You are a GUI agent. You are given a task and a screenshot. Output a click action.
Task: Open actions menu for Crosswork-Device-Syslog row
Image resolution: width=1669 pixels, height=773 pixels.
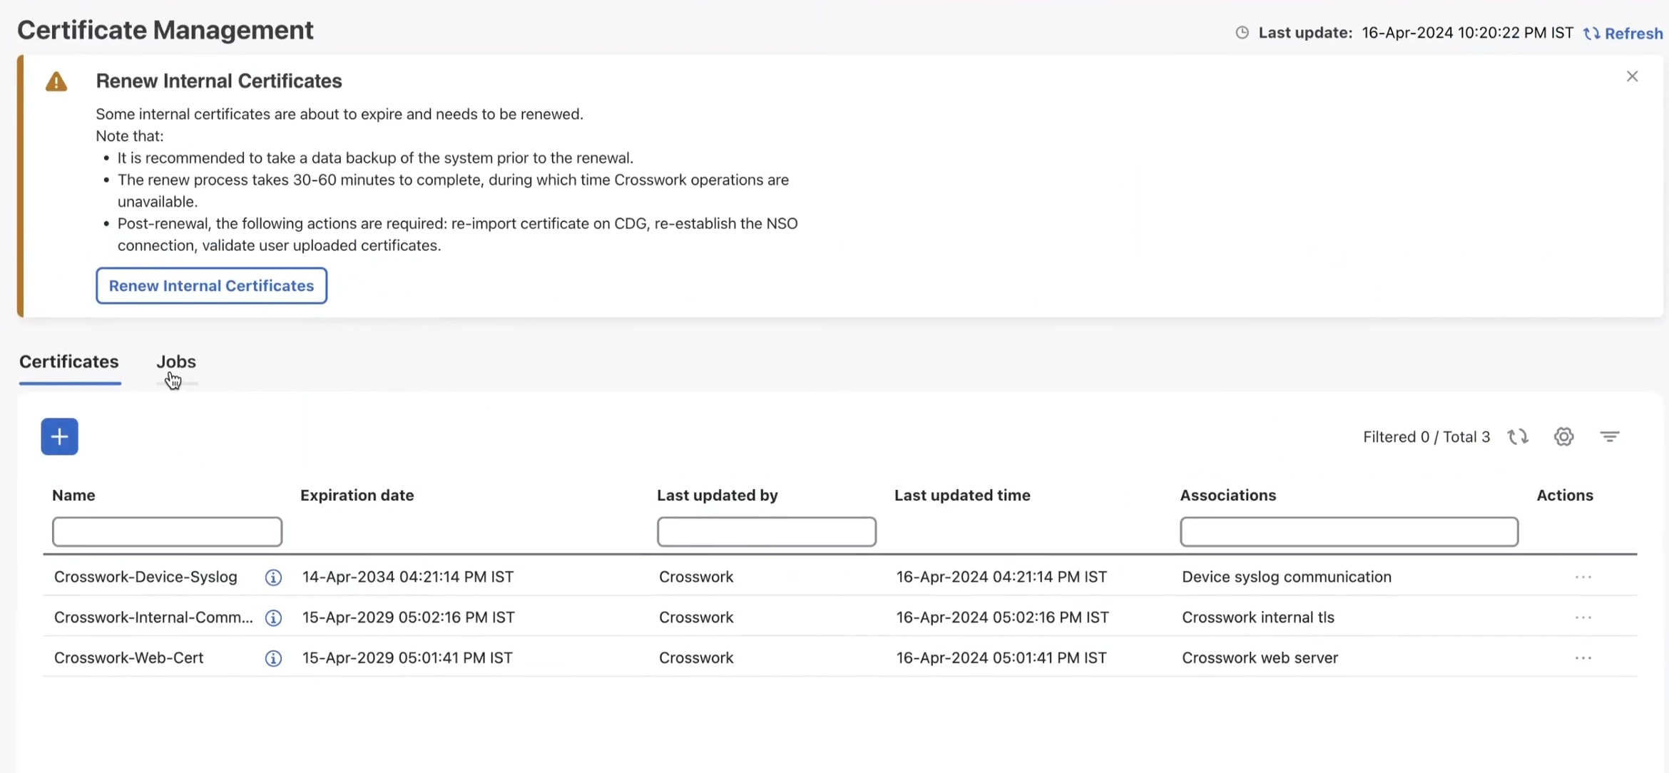pyautogui.click(x=1583, y=577)
